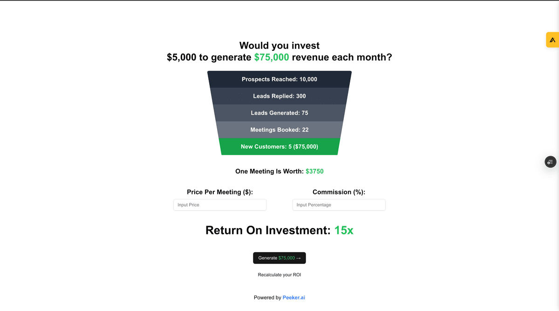Select the green New Customers stage
The width and height of the screenshot is (559, 311).
coord(279,146)
